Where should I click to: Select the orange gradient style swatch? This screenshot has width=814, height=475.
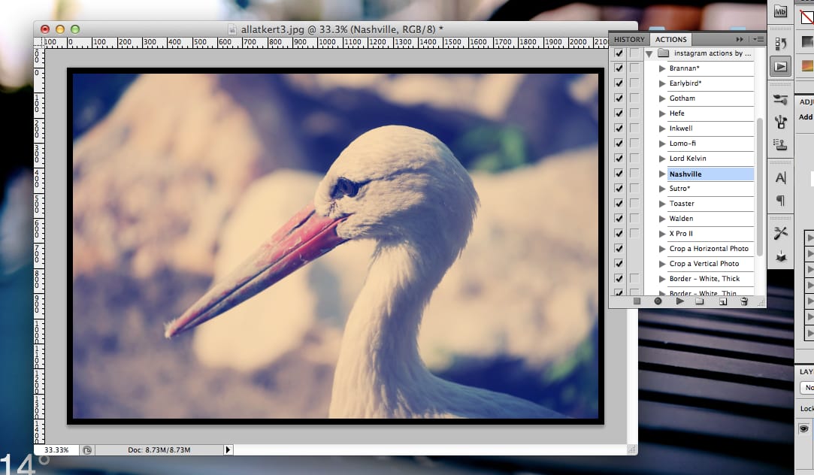[x=807, y=66]
